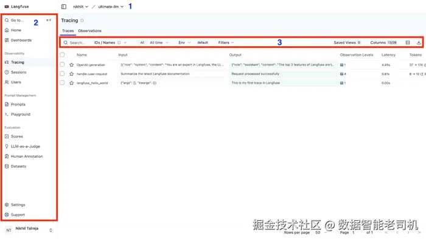Check the handle-user-request row checkbox

click(x=62, y=73)
